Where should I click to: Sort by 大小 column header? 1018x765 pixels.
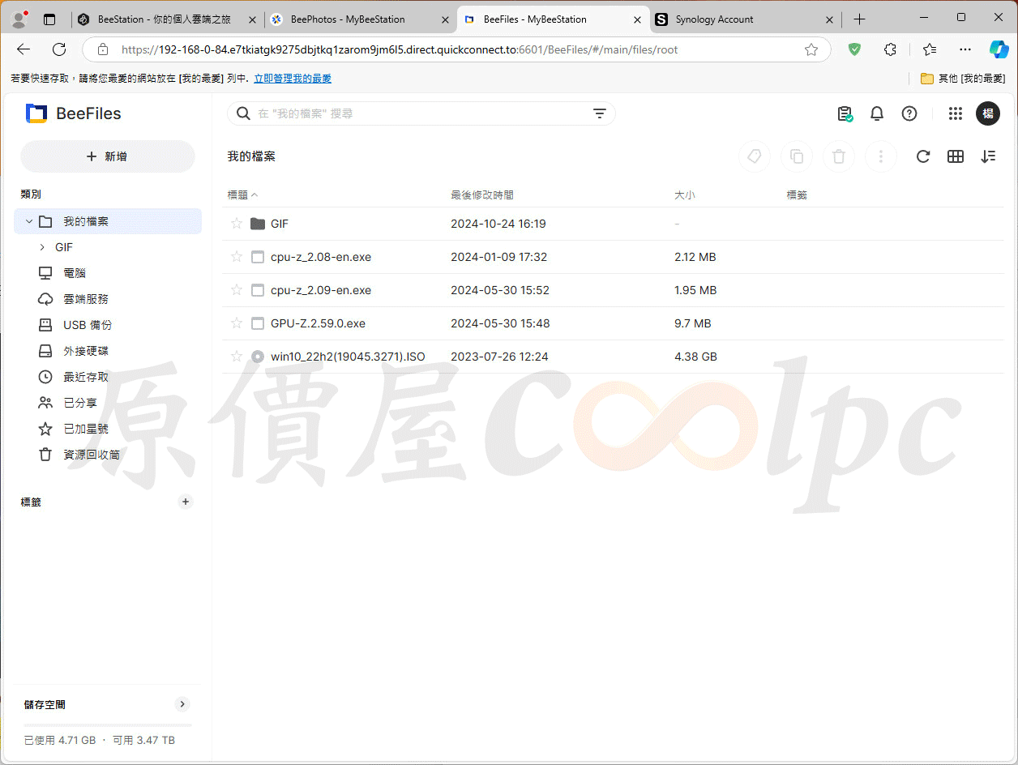[x=685, y=195]
